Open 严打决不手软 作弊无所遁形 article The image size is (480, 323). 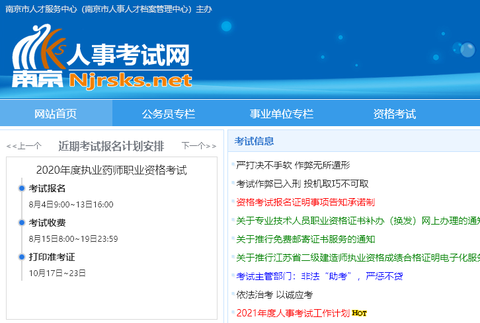293,165
